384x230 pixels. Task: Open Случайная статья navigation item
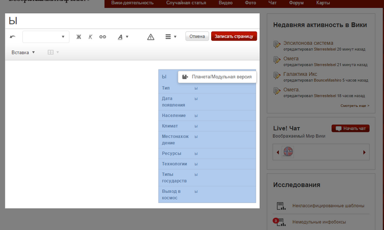point(186,3)
